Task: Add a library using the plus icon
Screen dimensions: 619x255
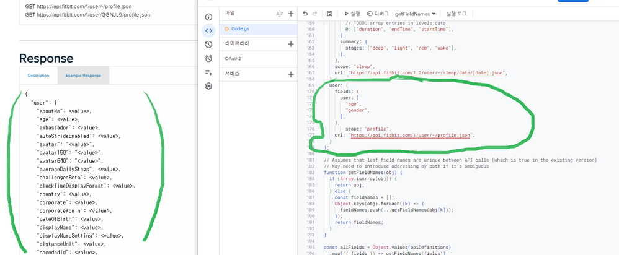Action: 290,44
